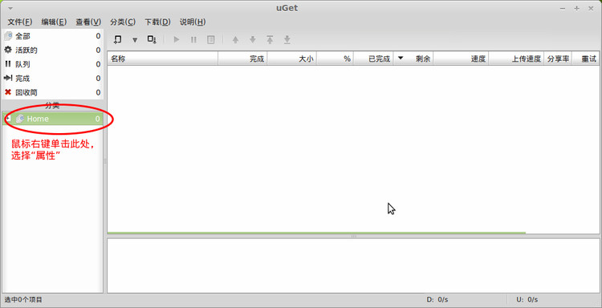Screen dimensions: 602x308
Task: Open the dropdown arrow beside new download
Action: tap(135, 40)
